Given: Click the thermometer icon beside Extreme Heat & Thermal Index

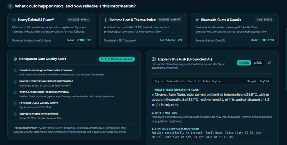Looking at the screenshot, I should pyautogui.click(x=106, y=20).
